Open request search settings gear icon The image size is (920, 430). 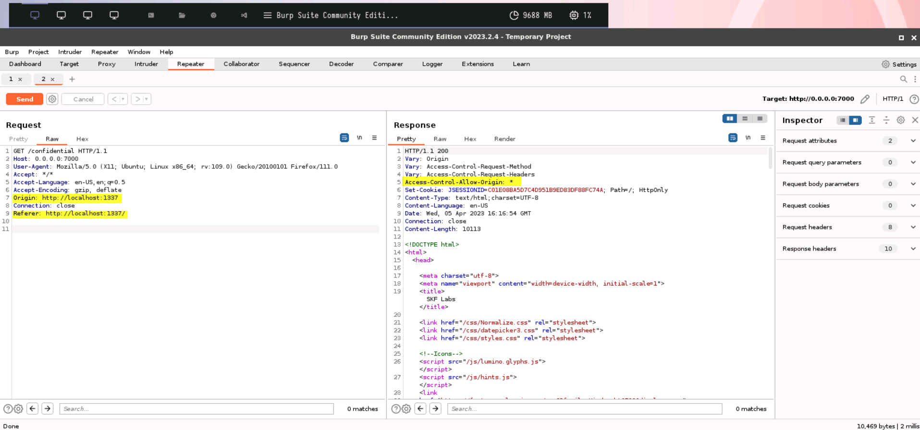coord(18,409)
